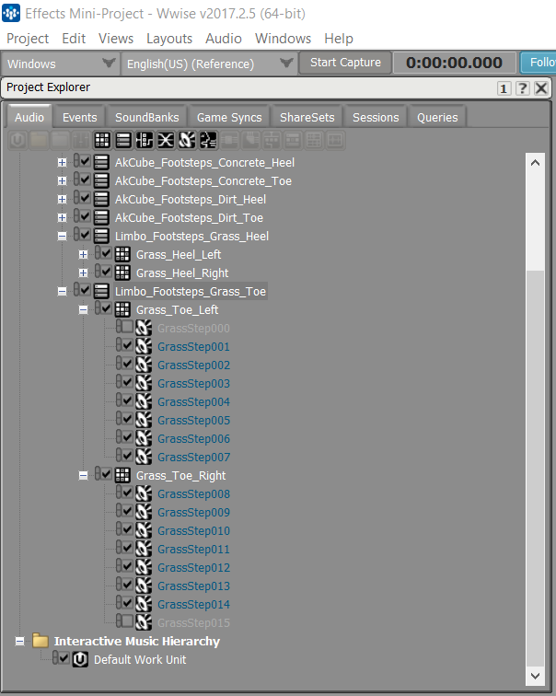The width and height of the screenshot is (556, 696).
Task: Click the capture timer 0:00:00.000 display
Action: click(x=455, y=63)
